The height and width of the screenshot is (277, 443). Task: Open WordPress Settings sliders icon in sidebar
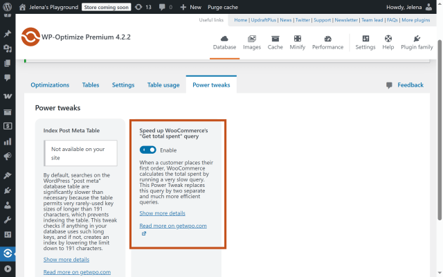point(8,234)
